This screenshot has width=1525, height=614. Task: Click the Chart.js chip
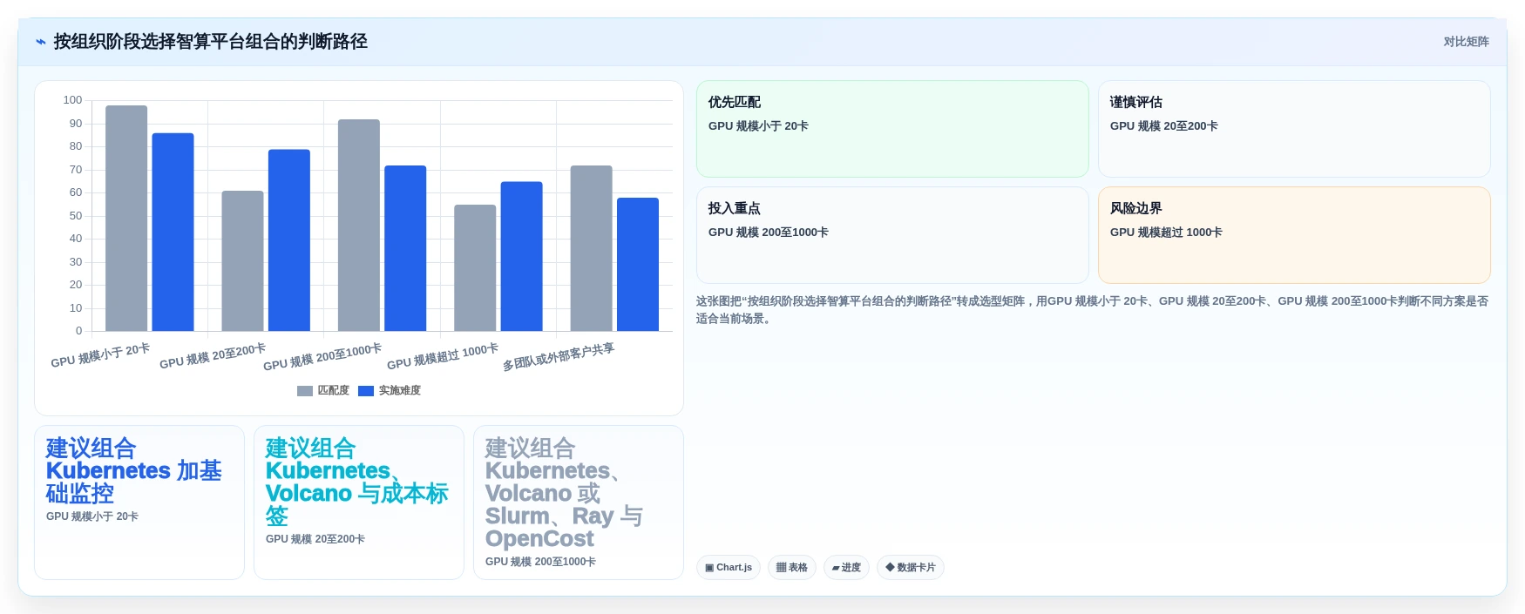point(729,568)
